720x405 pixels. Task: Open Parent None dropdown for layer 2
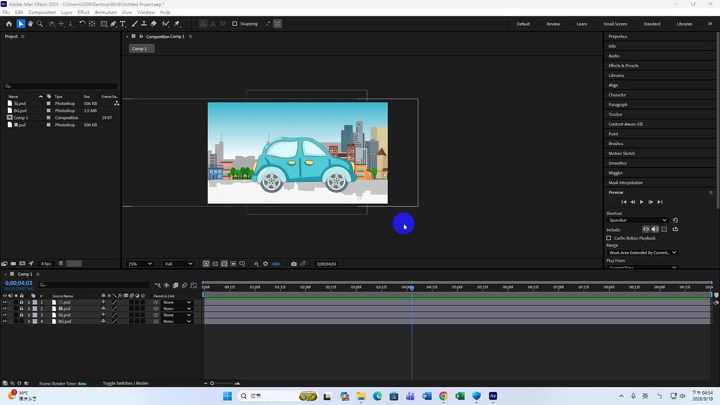[177, 308]
